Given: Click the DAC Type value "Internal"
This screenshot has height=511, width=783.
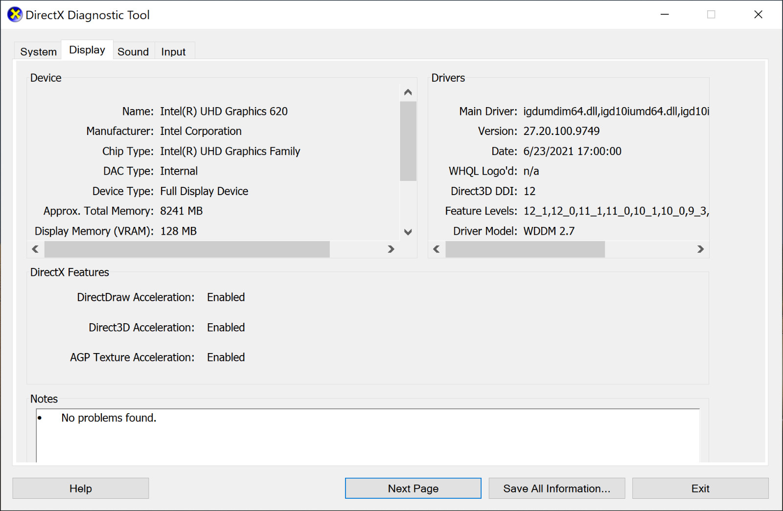Looking at the screenshot, I should [x=179, y=171].
